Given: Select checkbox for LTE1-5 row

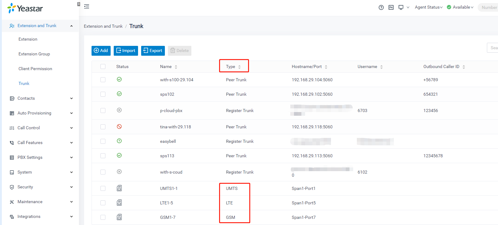Looking at the screenshot, I should tap(103, 203).
